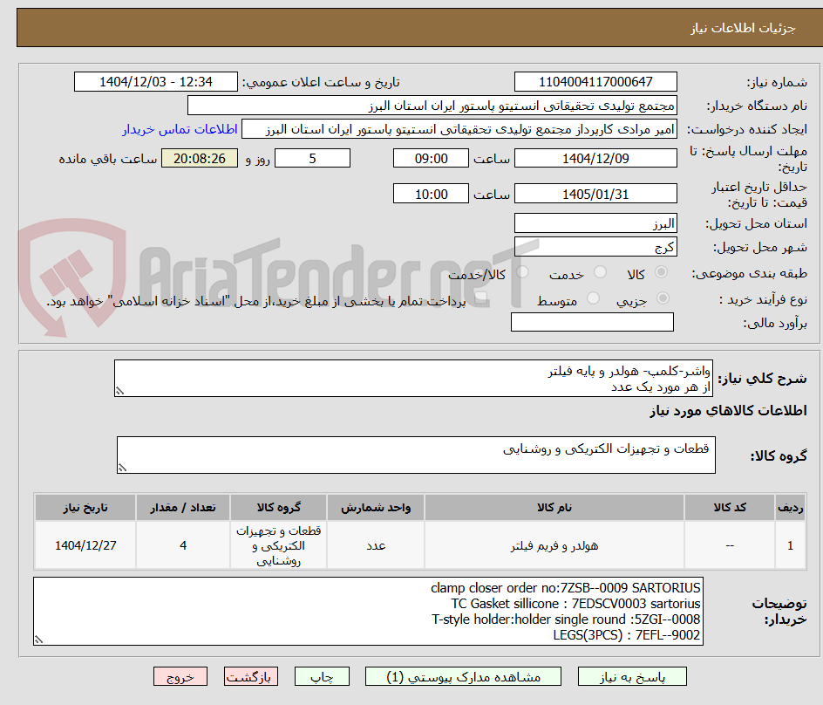Image resolution: width=823 pixels, height=705 pixels.
Task: Click the buyer notes textarea
Action: (369, 612)
